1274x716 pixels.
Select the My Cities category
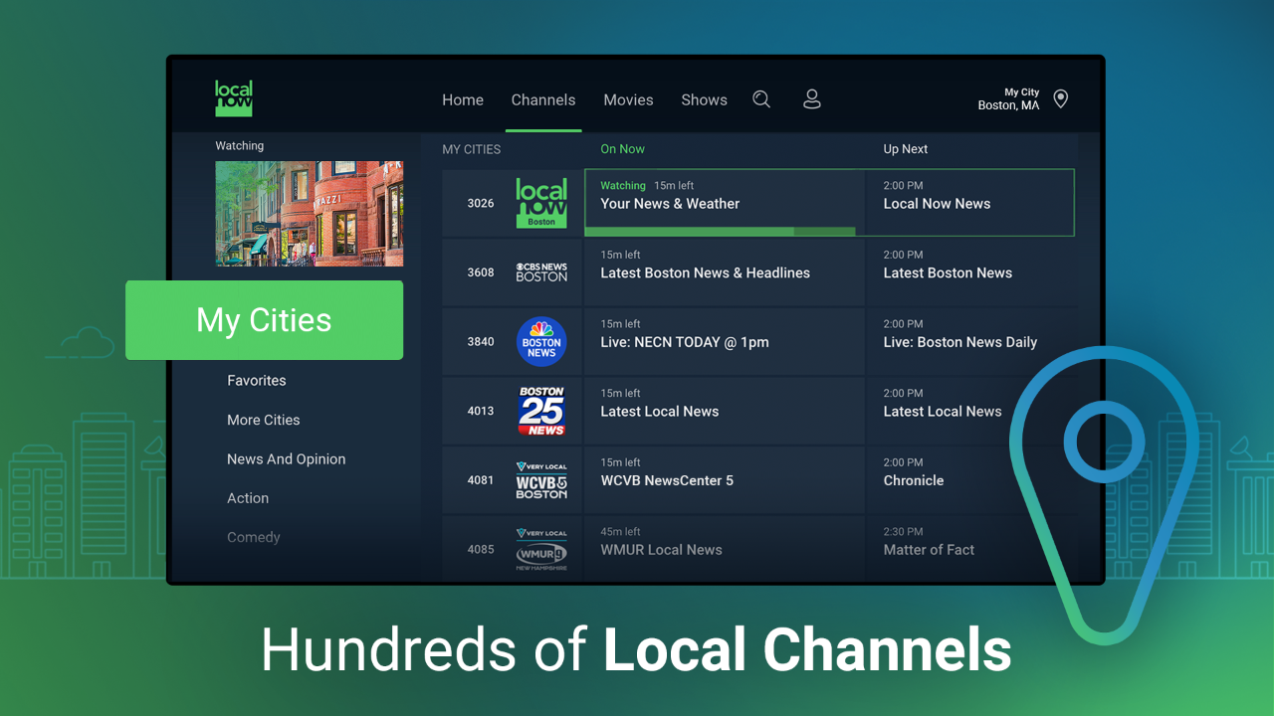(264, 320)
